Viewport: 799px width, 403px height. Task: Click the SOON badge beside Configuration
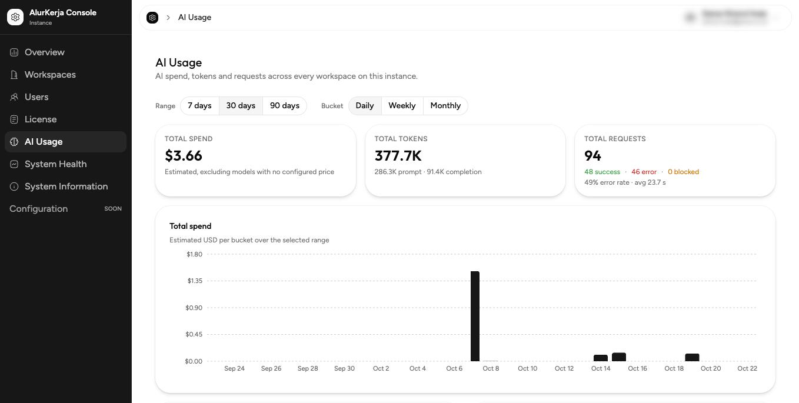coord(113,209)
